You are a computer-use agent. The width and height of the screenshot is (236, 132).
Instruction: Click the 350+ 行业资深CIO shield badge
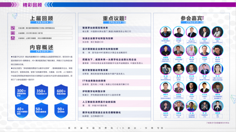point(42,92)
